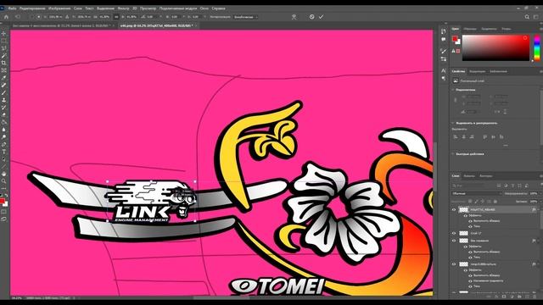543x305 pixels.
Task: Hide the third layer below Слой 17
Action: [x=454, y=241]
